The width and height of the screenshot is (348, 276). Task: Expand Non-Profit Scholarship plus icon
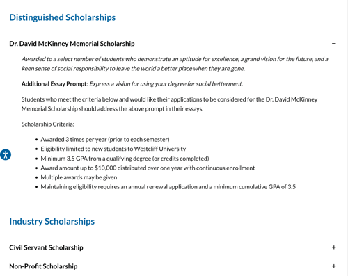click(x=334, y=266)
